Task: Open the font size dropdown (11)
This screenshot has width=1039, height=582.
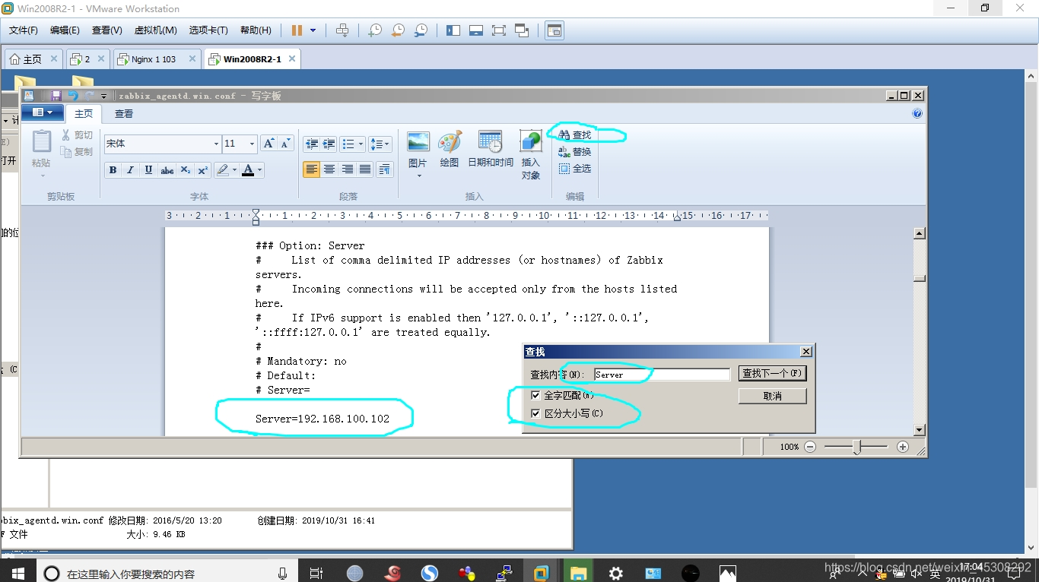Action: 252,144
